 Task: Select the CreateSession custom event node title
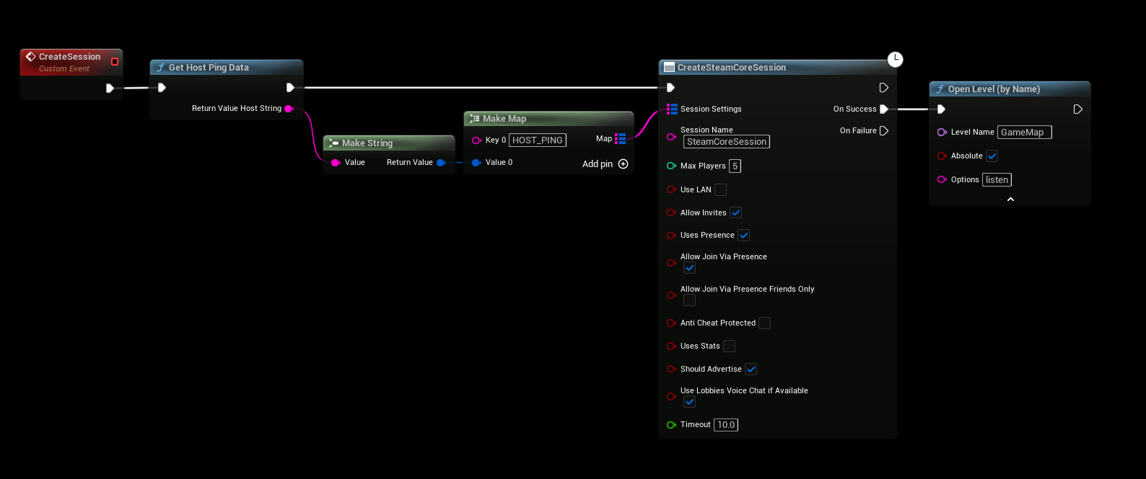(70, 57)
